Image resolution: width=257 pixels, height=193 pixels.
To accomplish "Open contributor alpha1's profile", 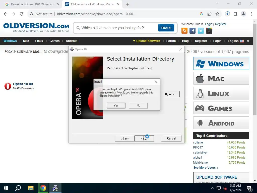I will (198, 158).
